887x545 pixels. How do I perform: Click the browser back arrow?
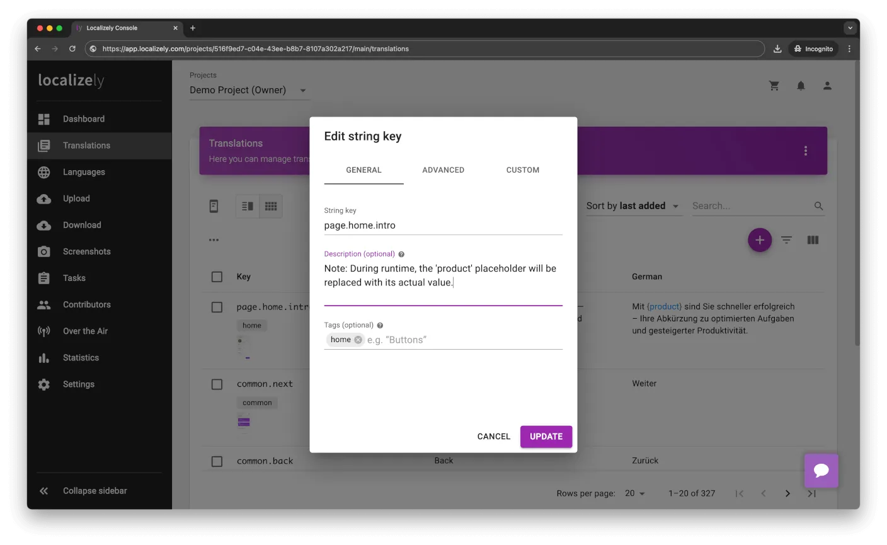[37, 49]
